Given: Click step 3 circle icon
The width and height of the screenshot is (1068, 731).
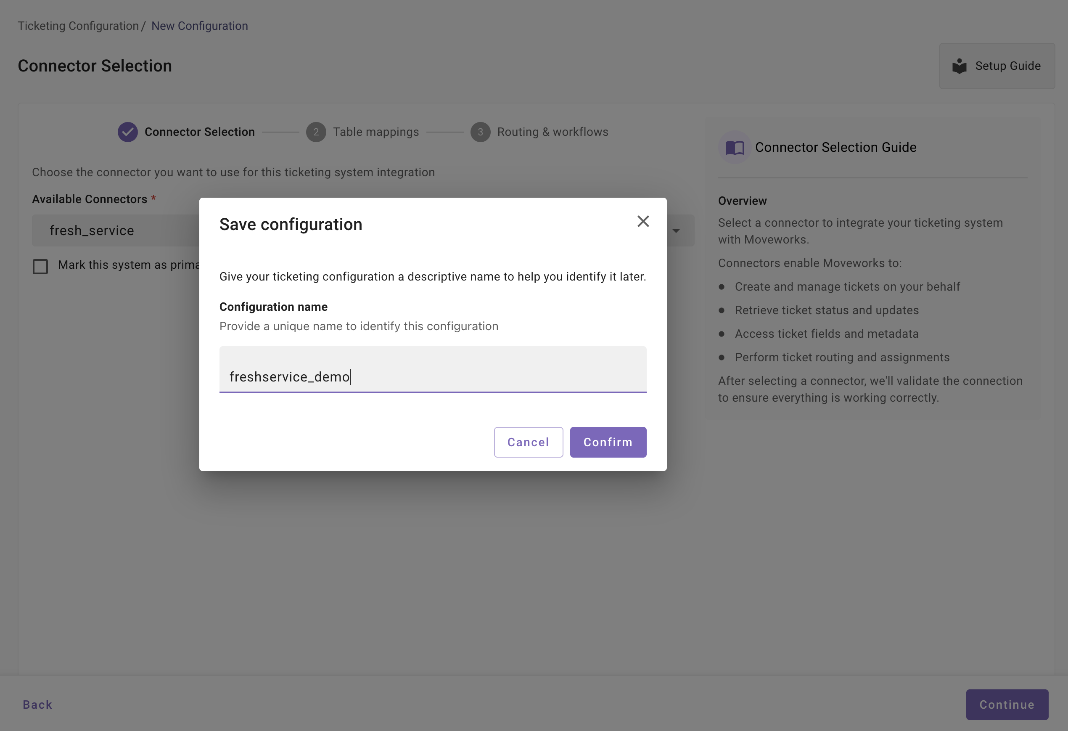Looking at the screenshot, I should [480, 132].
